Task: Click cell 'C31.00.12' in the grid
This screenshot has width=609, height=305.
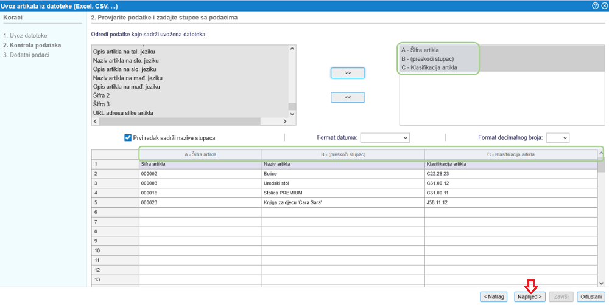Action: (x=511, y=183)
